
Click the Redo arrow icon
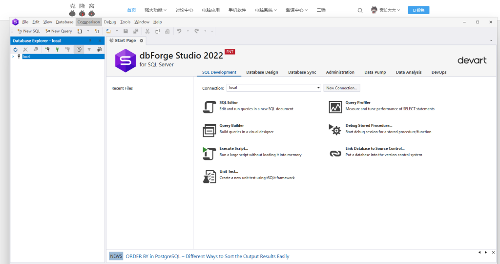[196, 31]
